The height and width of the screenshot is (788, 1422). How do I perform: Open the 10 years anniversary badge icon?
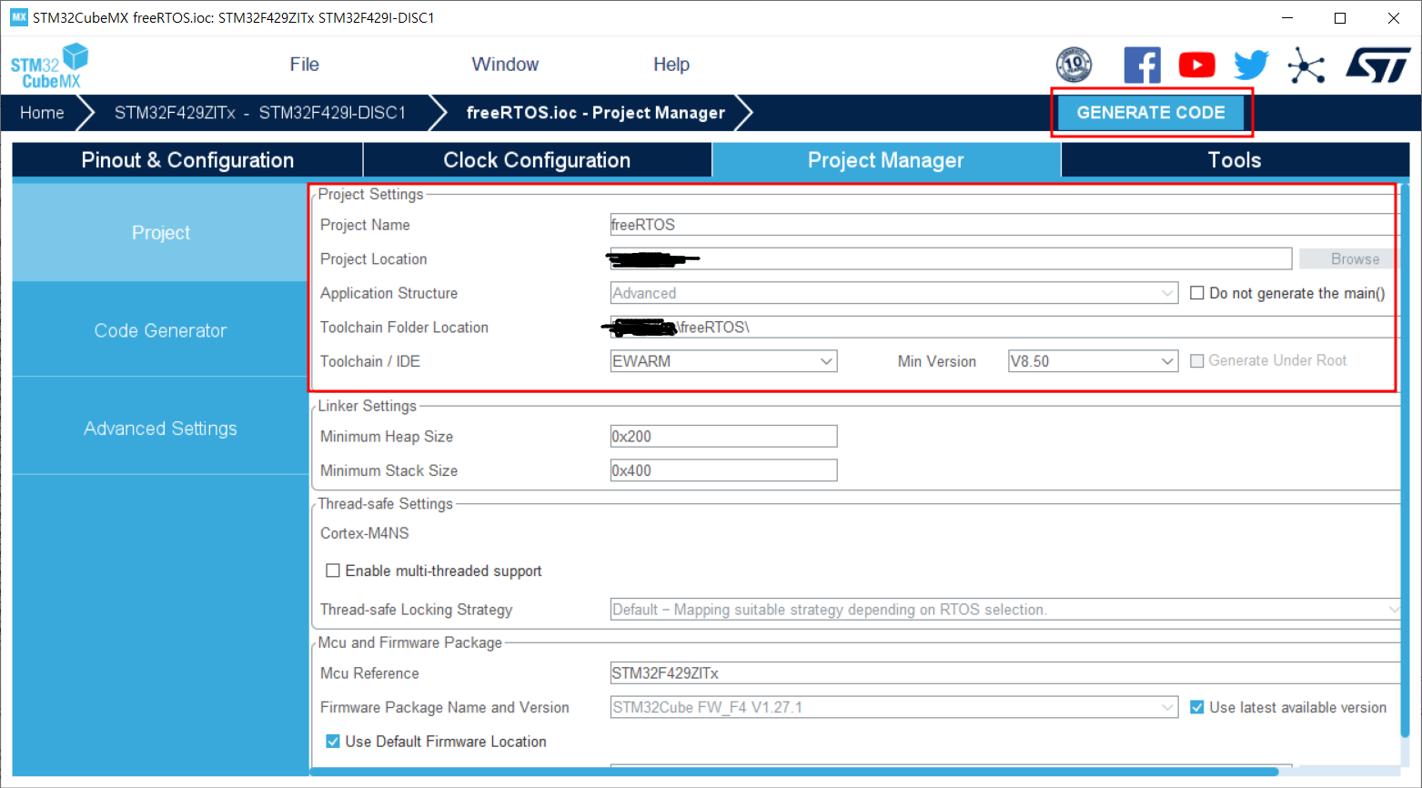(1074, 65)
